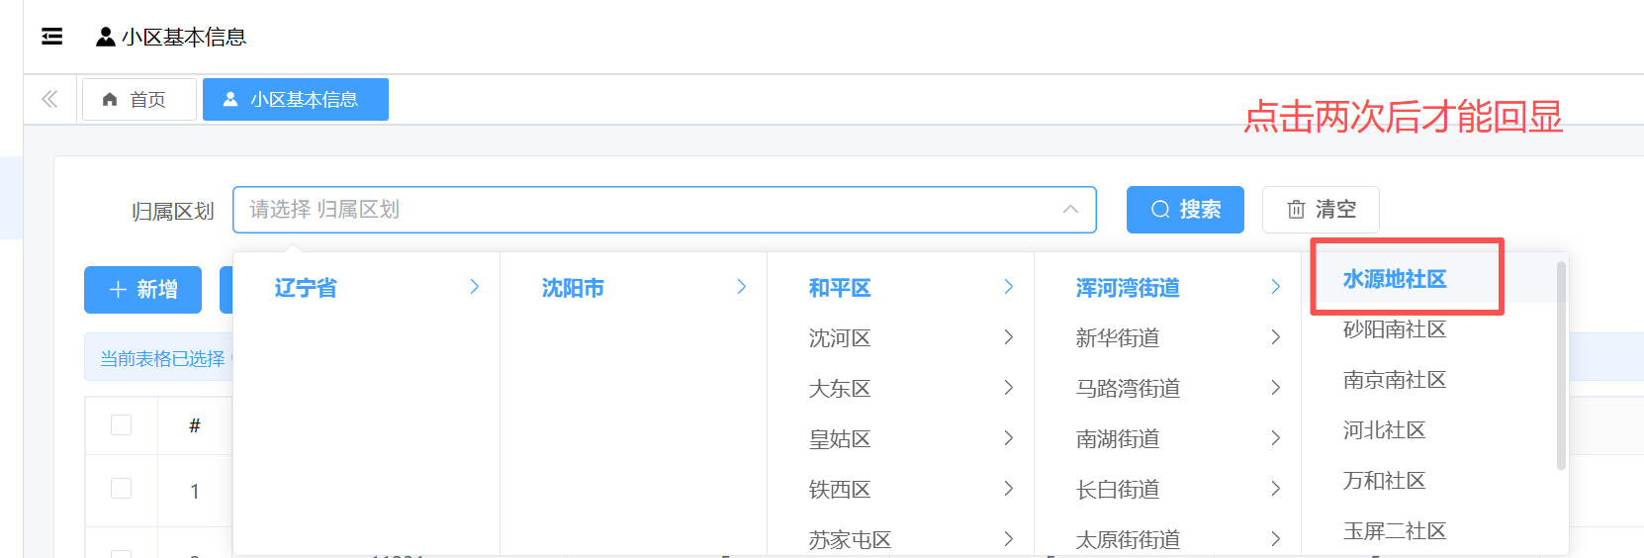Expand 新华街道 subdistrict chevron
1644x558 pixels.
[1275, 337]
